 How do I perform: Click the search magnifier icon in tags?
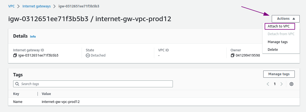17,84
